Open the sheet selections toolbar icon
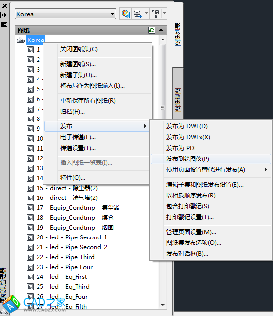Image resolution: width=273 pixels, height=316 pixels. point(156,14)
